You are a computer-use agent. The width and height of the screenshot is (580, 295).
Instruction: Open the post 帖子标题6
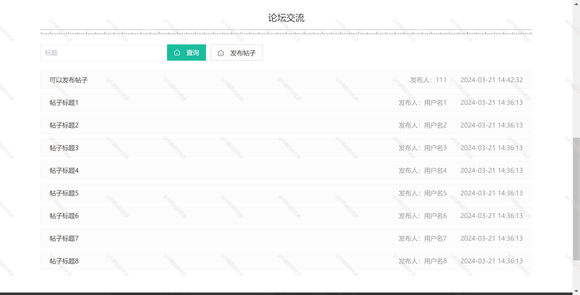point(286,216)
